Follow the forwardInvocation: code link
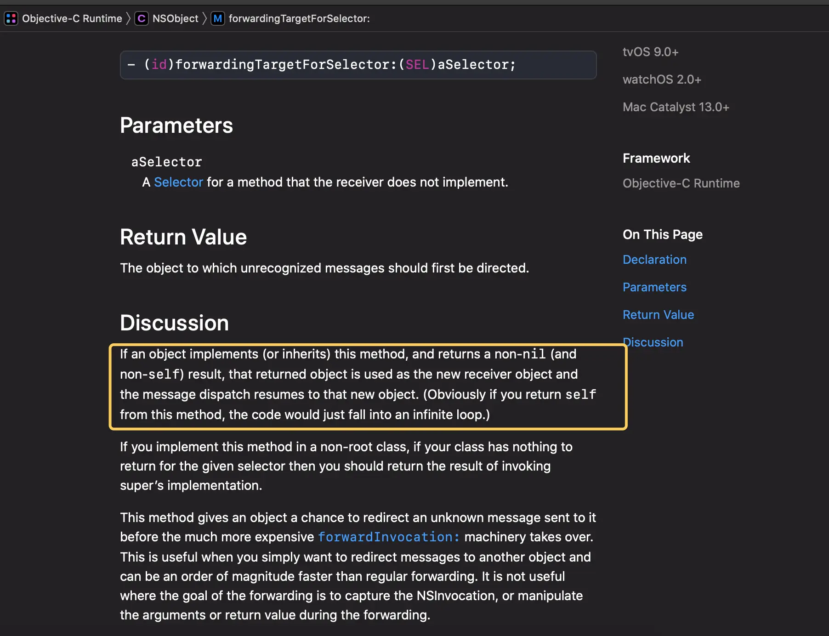Screen dimensions: 829x636 (389, 537)
